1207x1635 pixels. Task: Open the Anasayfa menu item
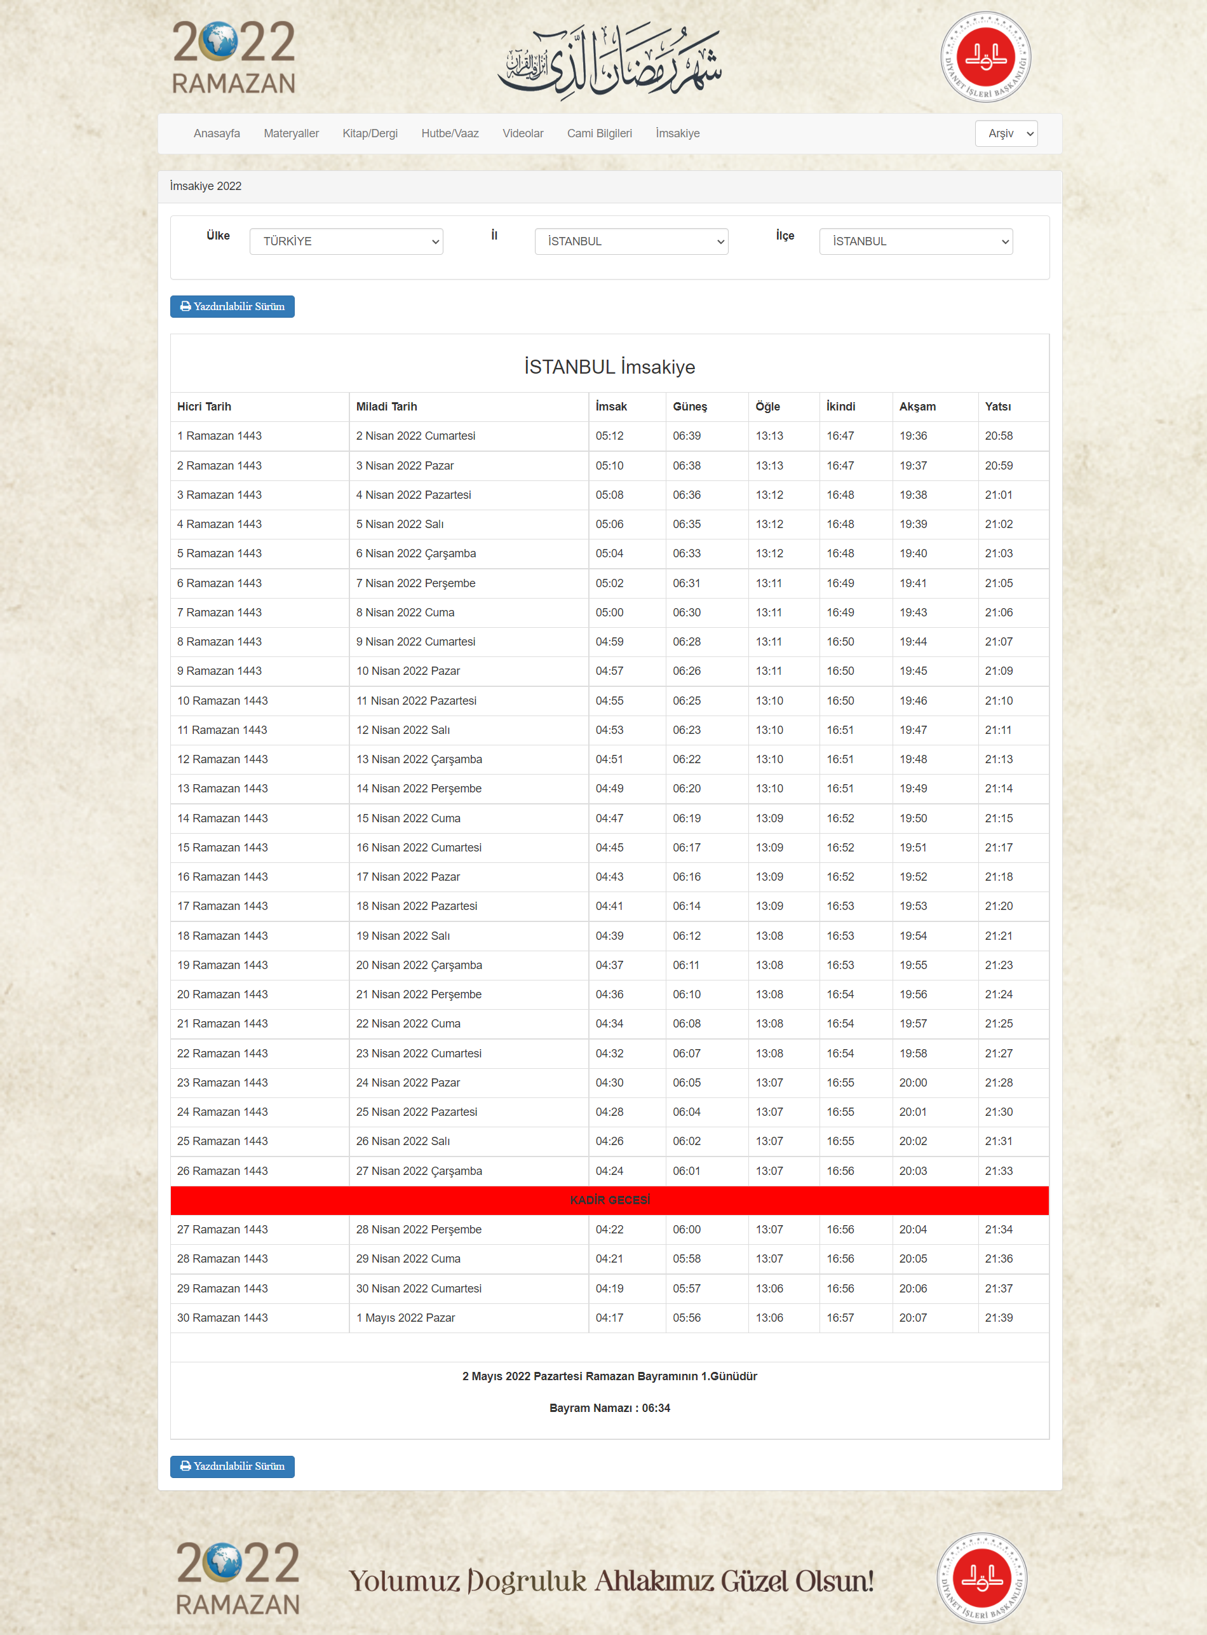[217, 133]
